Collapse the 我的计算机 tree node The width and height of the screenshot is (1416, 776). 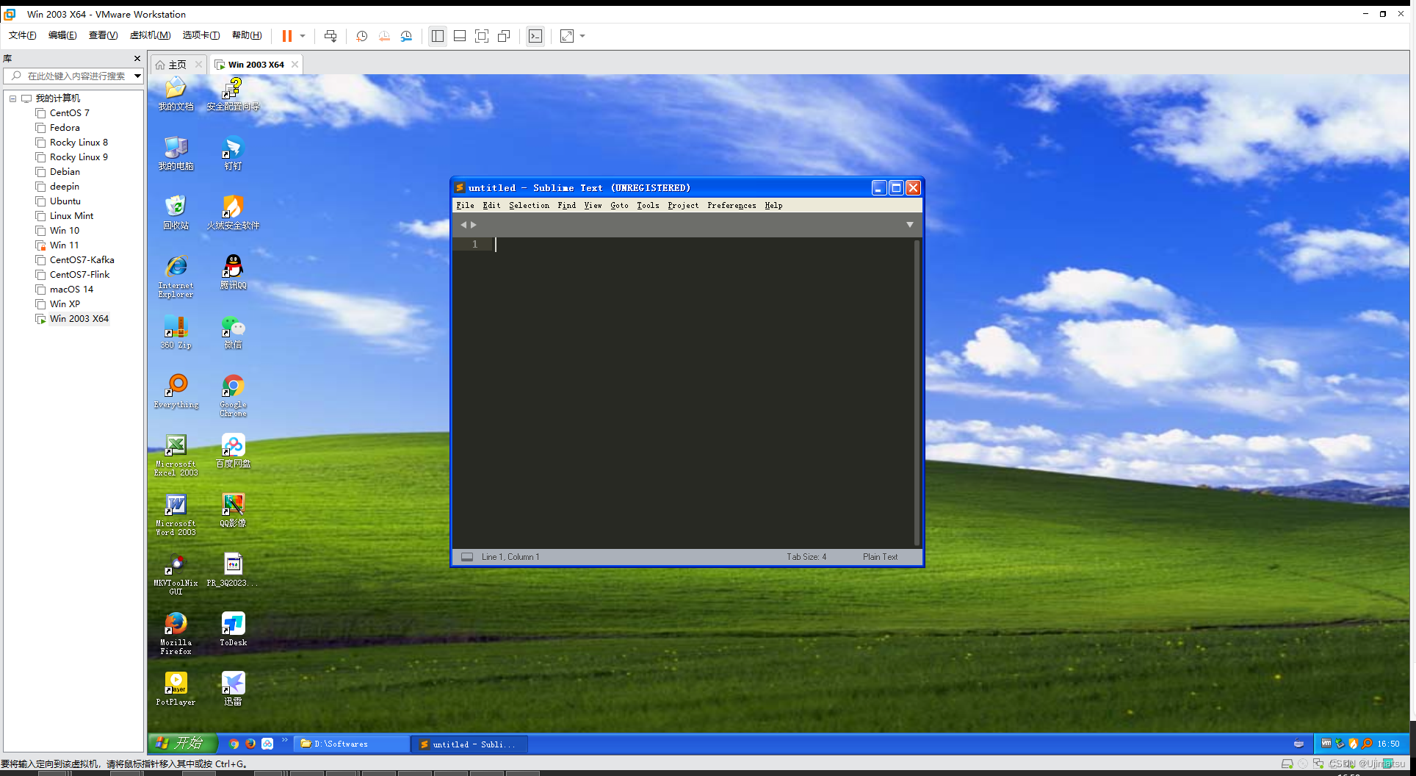[x=12, y=98]
